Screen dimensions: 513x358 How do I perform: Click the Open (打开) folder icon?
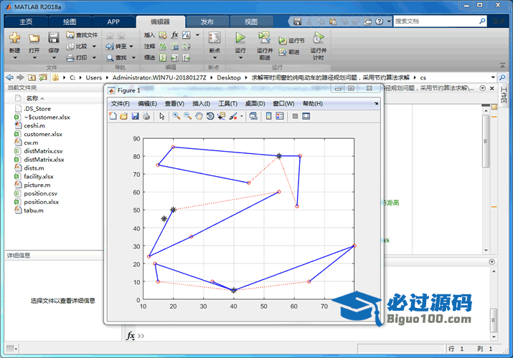pyautogui.click(x=34, y=38)
